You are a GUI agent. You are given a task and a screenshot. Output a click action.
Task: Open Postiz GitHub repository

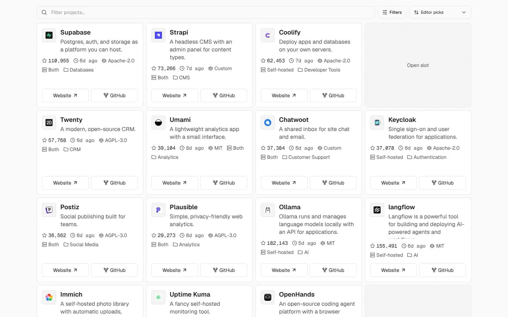pos(114,270)
